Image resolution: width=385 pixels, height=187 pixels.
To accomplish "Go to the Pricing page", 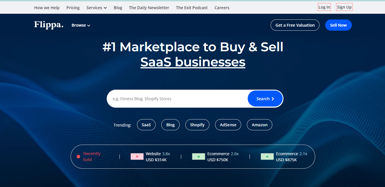I will [x=73, y=8].
